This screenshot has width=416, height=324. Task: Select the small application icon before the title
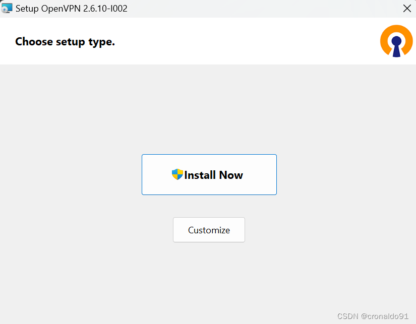click(x=7, y=8)
